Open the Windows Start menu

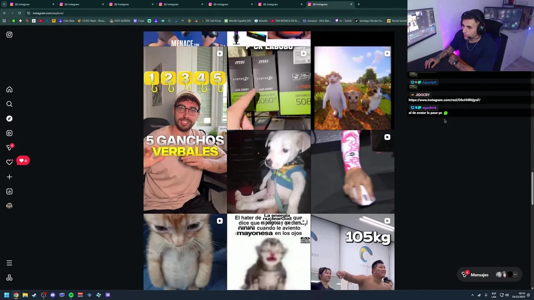(7, 295)
